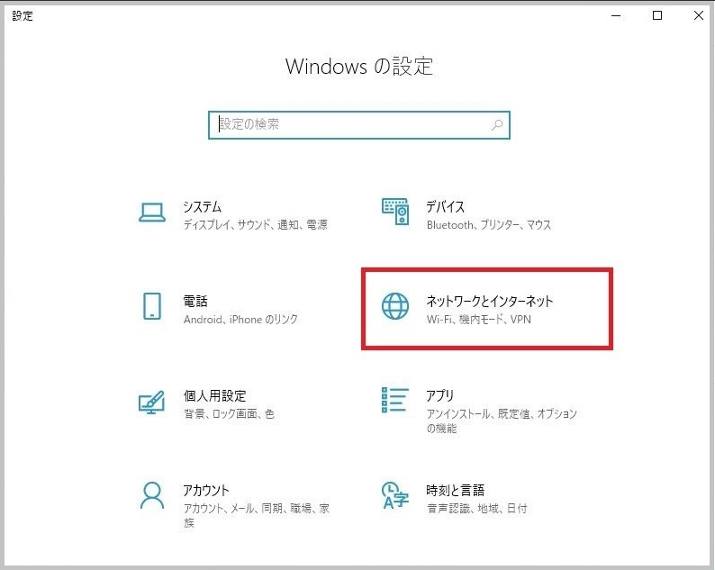Click the Android、iPhone のリンク description
Image resolution: width=715 pixels, height=570 pixels.
click(240, 319)
